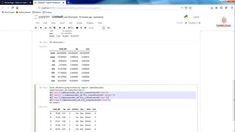Image resolution: width=235 pixels, height=132 pixels.
Task: Open the cell type Code dropdown
Action: coord(97,28)
